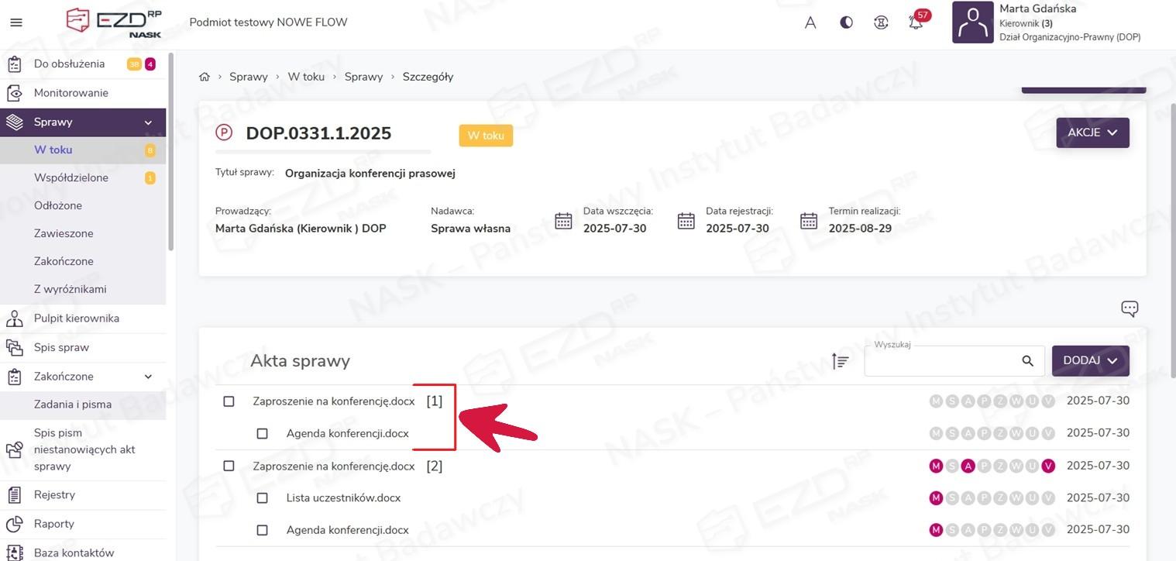Click the notifications bell icon
This screenshot has width=1176, height=561.
pyautogui.click(x=916, y=22)
